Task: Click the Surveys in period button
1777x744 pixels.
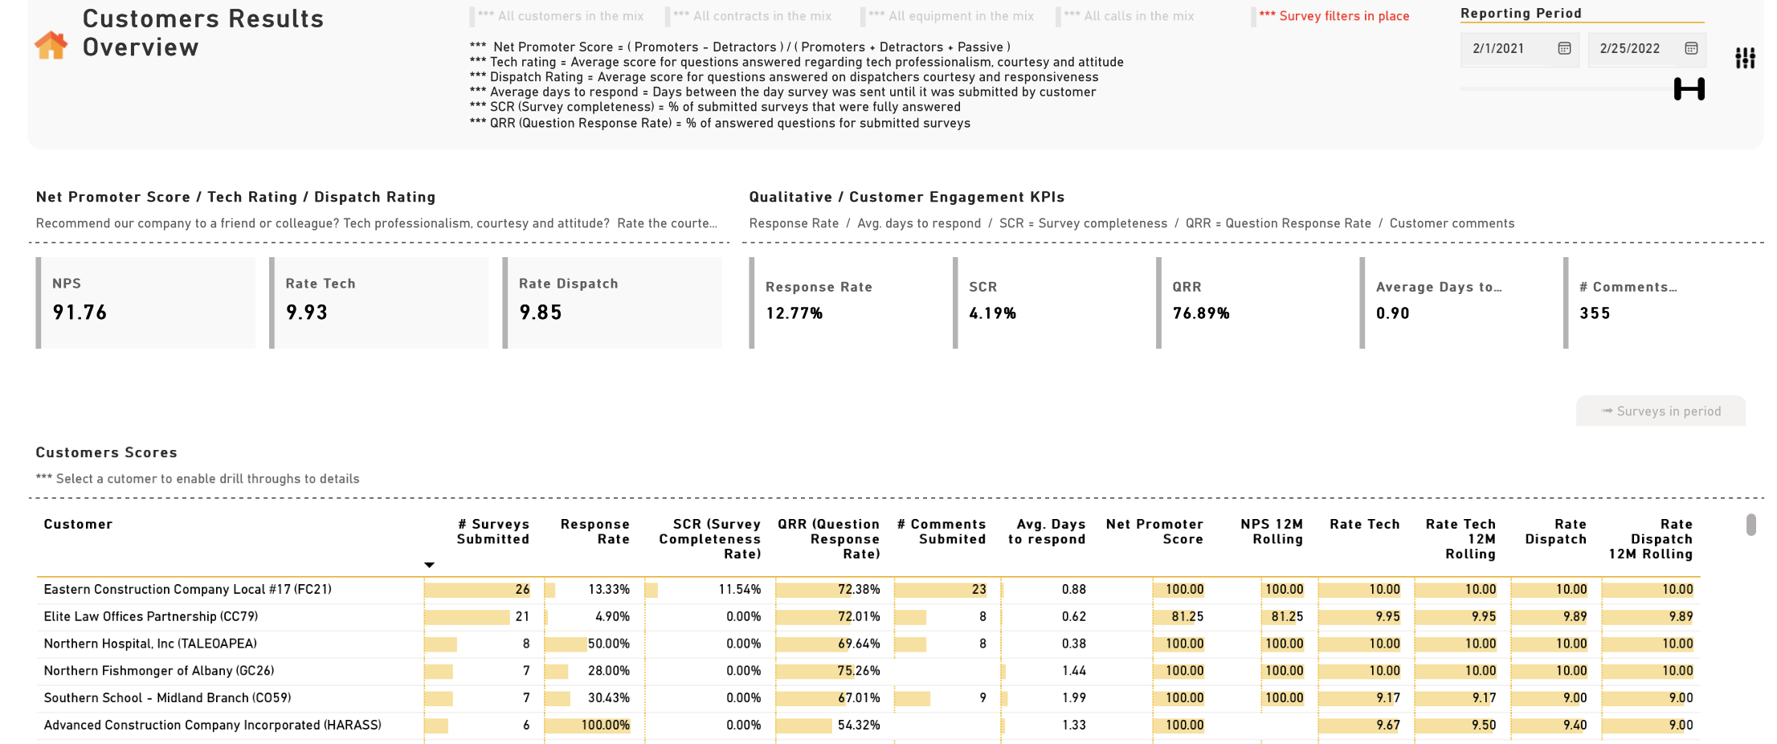Action: 1661,411
